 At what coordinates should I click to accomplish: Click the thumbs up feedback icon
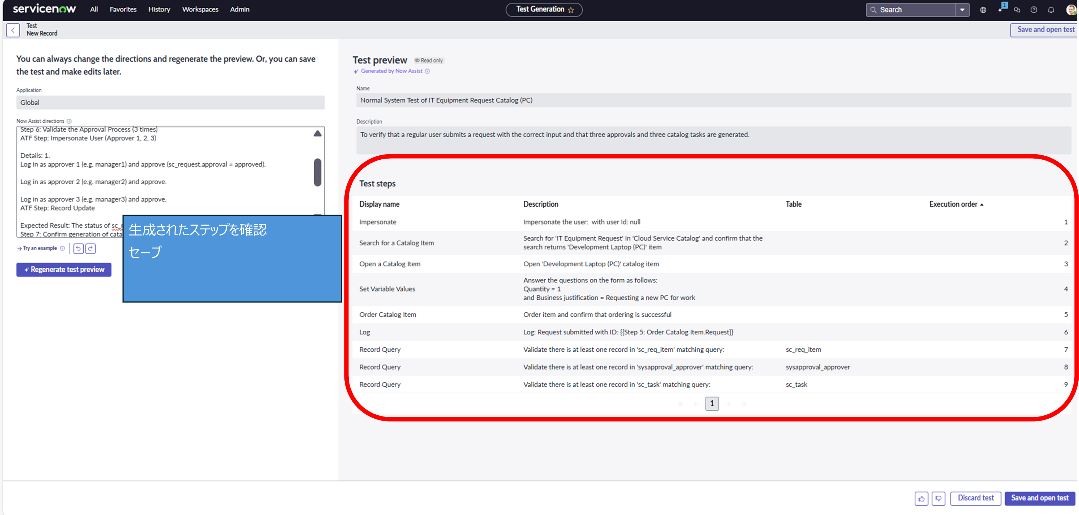click(921, 498)
